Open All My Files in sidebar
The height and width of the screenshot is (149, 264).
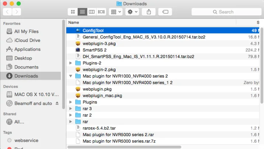pyautogui.click(x=27, y=31)
